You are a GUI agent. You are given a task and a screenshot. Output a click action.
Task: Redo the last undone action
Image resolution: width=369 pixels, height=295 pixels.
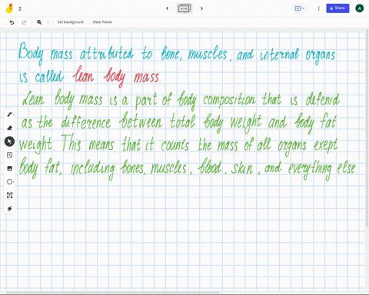(x=24, y=22)
